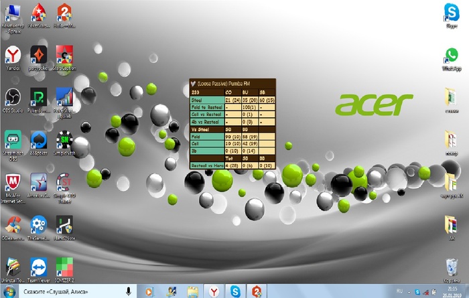This screenshot has height=298, width=469.
Task: Click the Steal row label in the popup
Action: 207,100
